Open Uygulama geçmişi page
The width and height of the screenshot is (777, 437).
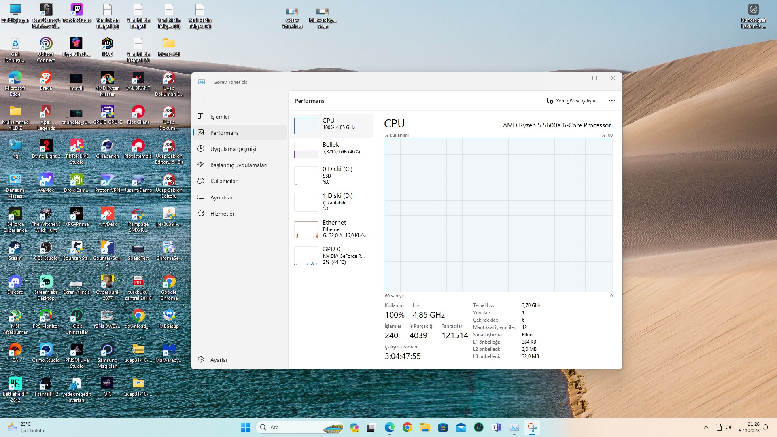tap(233, 149)
